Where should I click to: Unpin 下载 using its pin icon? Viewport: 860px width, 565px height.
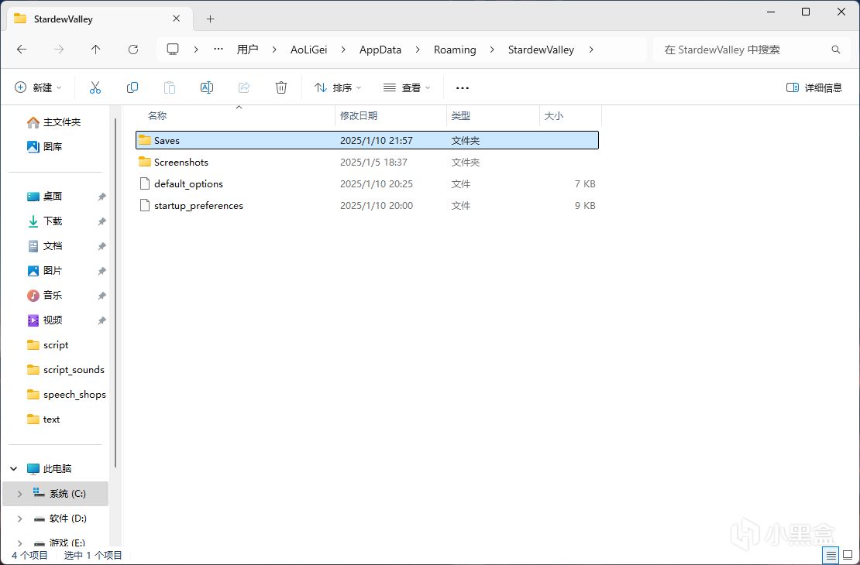pyautogui.click(x=101, y=221)
